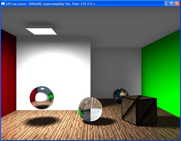
Task: Maximize the CPU ray tracer window
Action: point(172,4)
